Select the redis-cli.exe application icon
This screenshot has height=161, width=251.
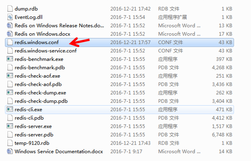(x=10, y=110)
